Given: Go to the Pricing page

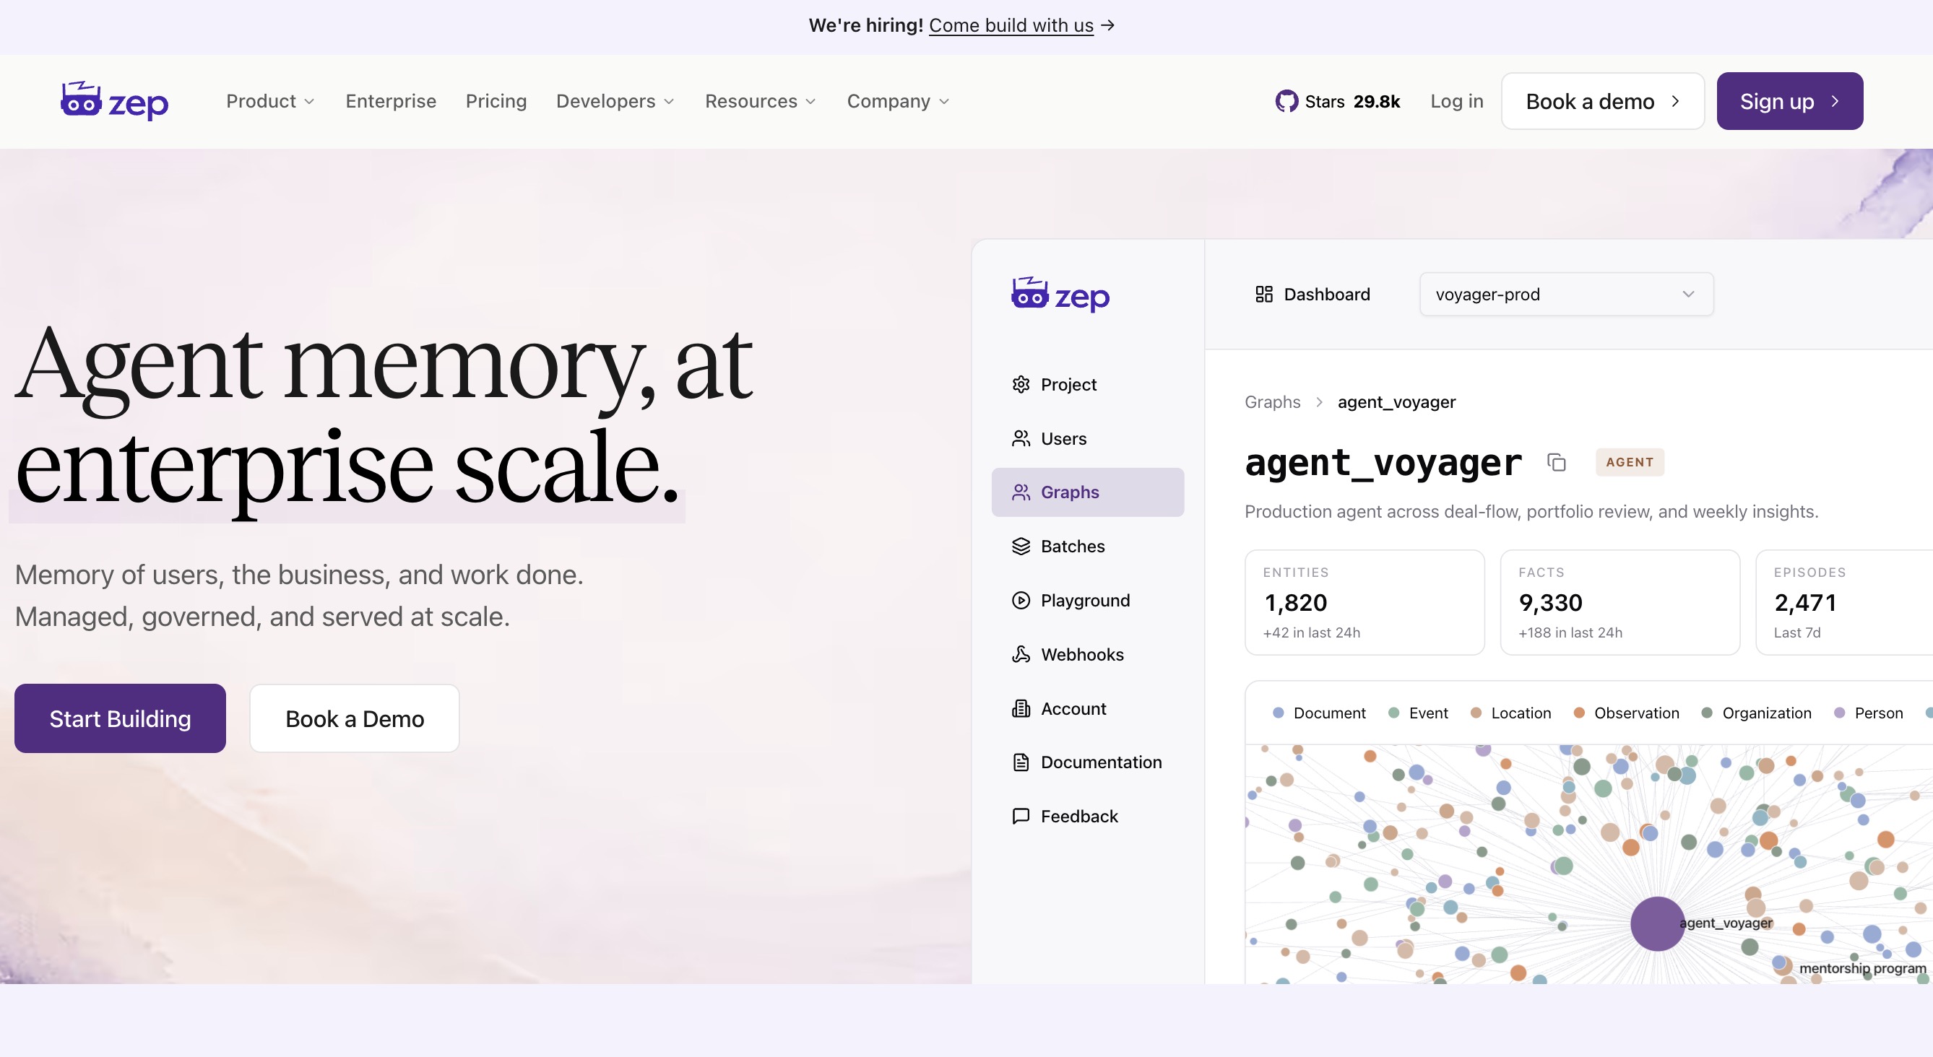Looking at the screenshot, I should pyautogui.click(x=496, y=101).
